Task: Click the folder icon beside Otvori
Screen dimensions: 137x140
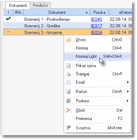Action: pyautogui.click(x=68, y=40)
